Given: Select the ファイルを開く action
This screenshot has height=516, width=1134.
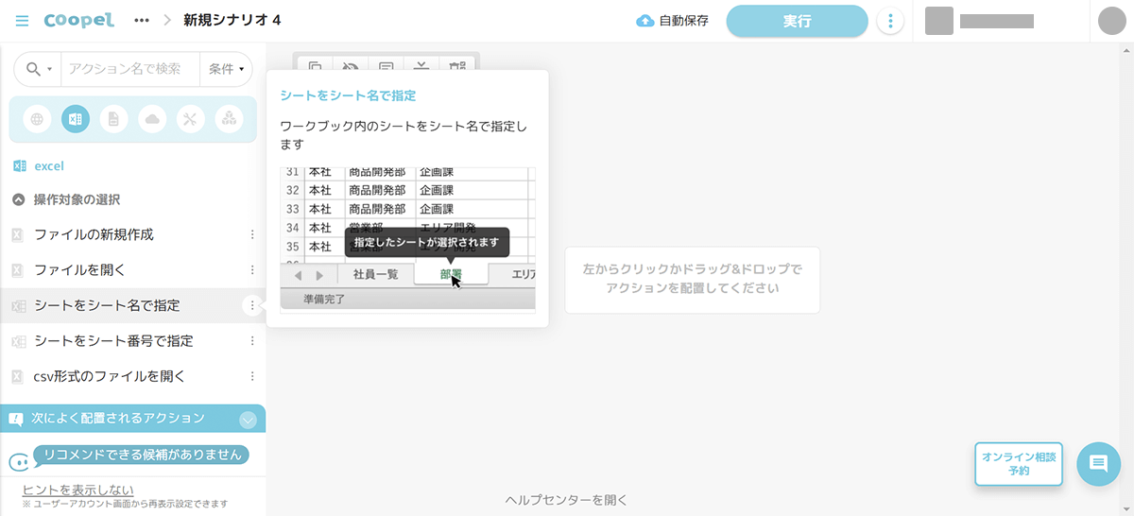Looking at the screenshot, I should tap(79, 270).
